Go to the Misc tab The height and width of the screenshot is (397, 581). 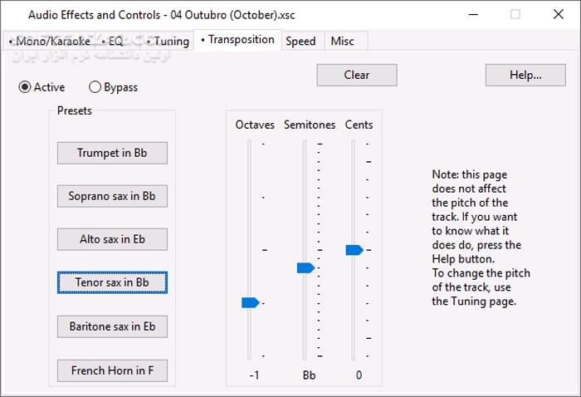tap(342, 41)
